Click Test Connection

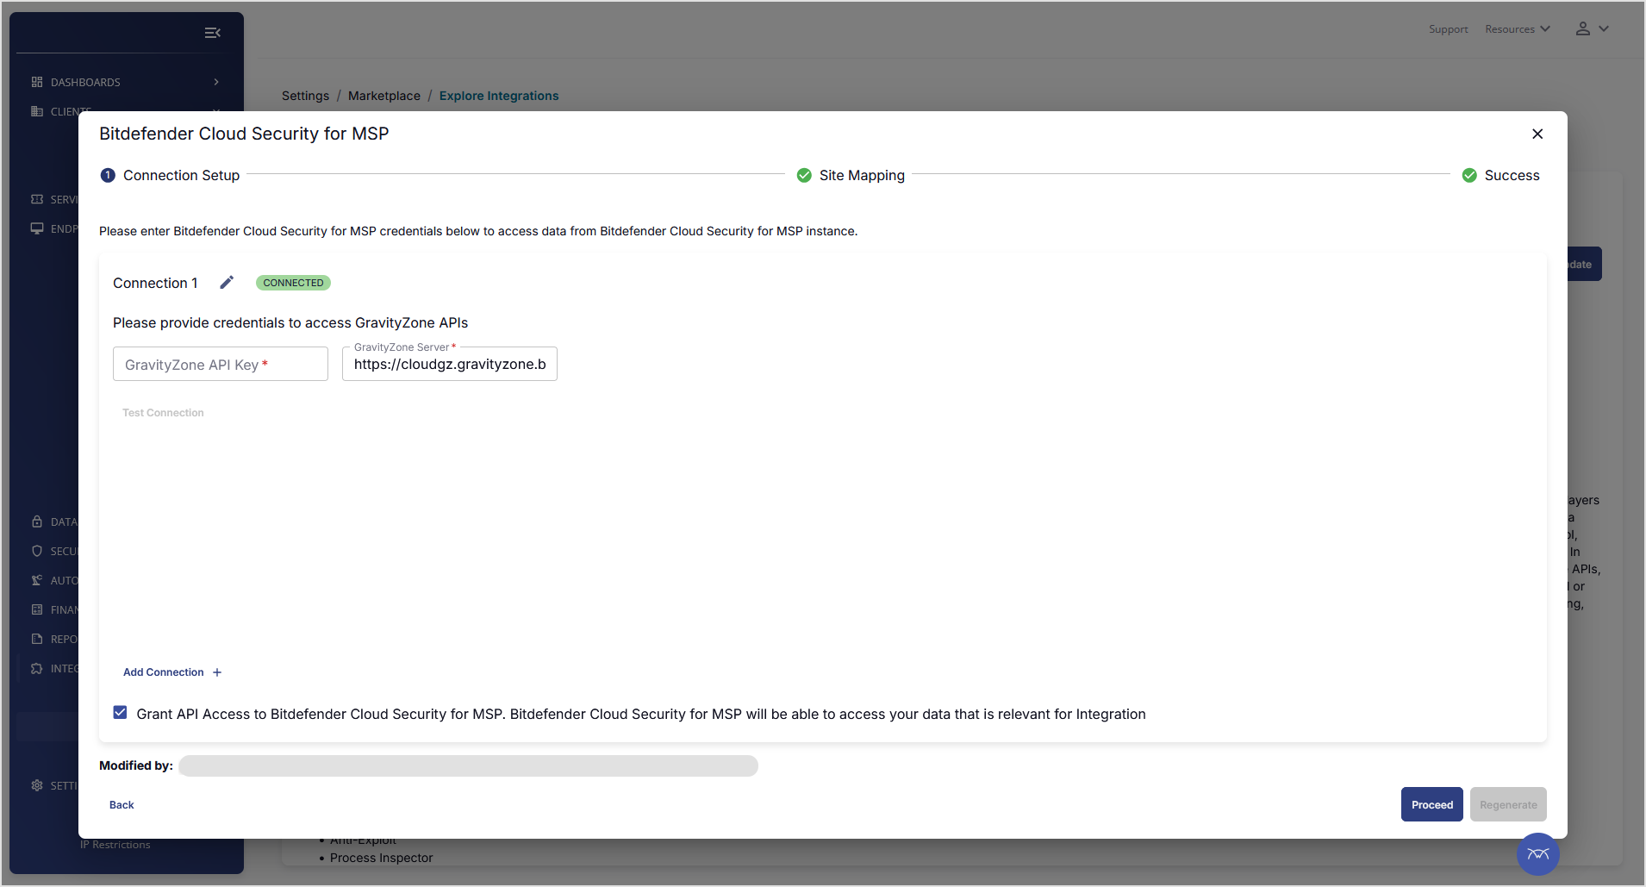pos(163,413)
